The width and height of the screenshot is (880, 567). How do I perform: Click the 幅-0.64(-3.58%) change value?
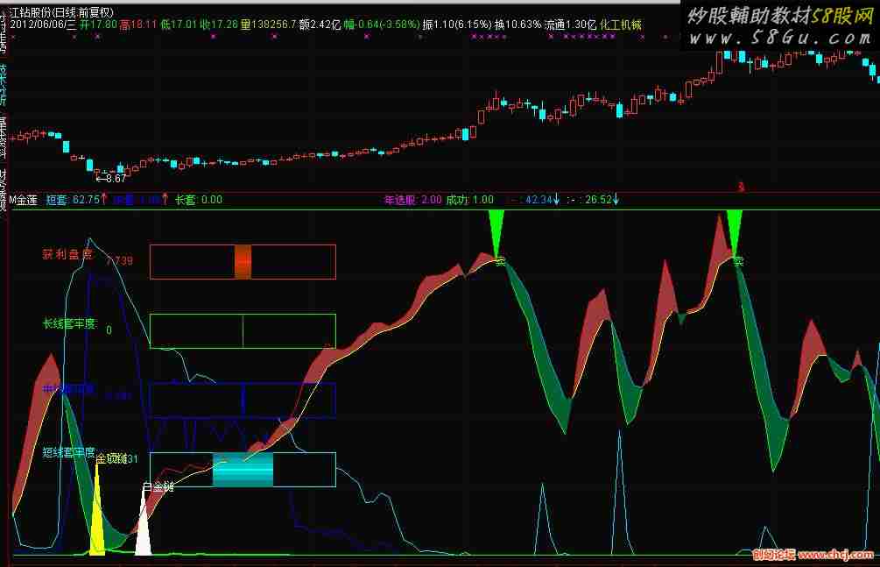pyautogui.click(x=382, y=25)
